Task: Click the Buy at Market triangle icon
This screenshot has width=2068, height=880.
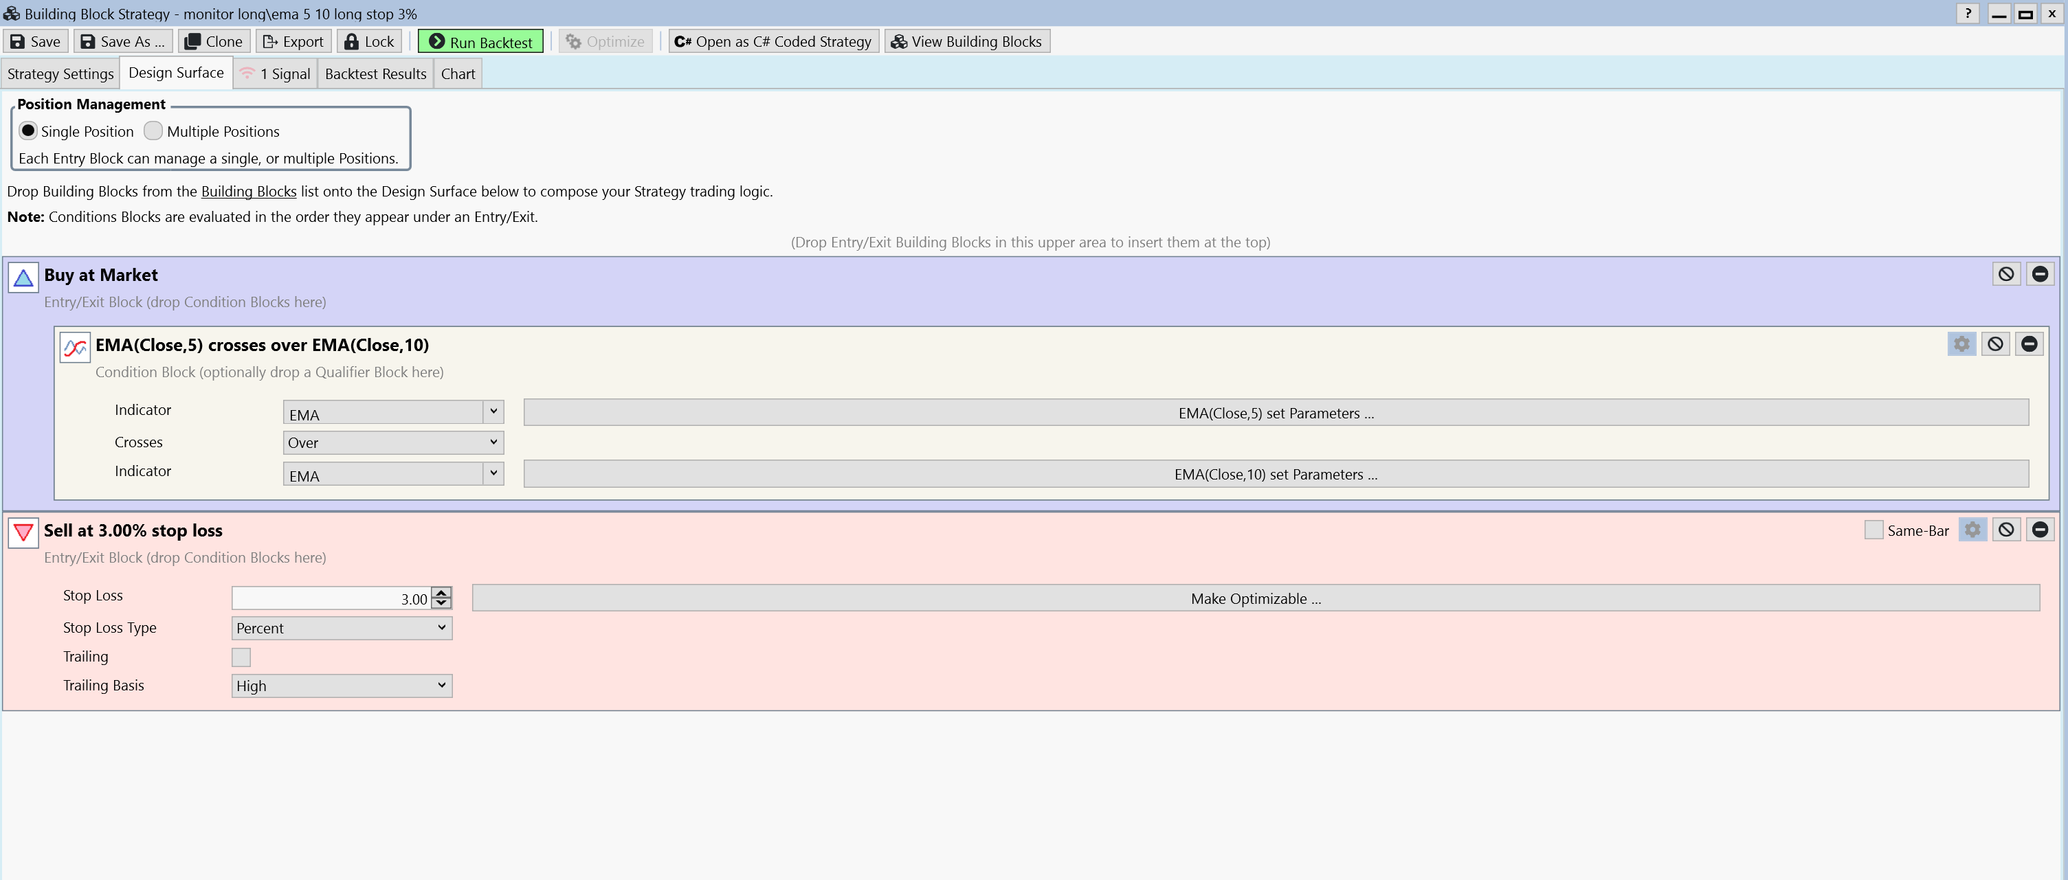Action: (x=23, y=278)
